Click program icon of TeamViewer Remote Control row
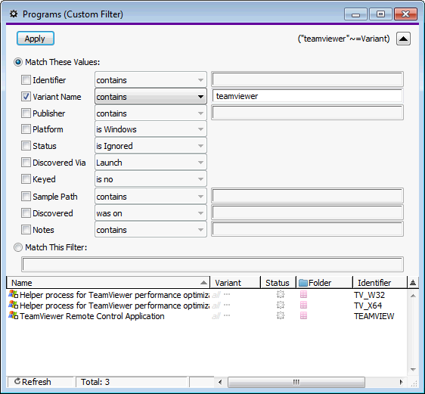The width and height of the screenshot is (425, 394). pos(13,315)
